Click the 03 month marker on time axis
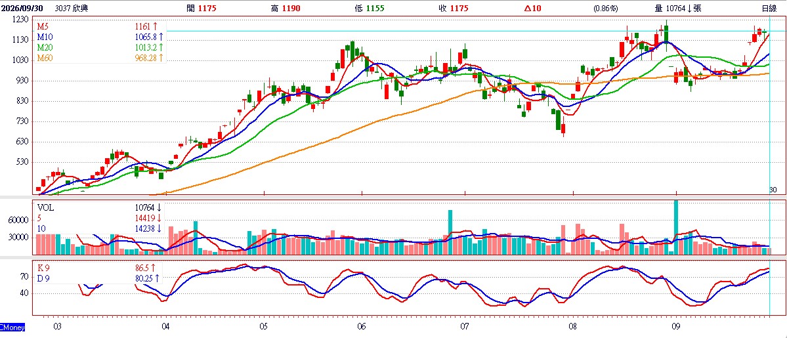 click(56, 327)
